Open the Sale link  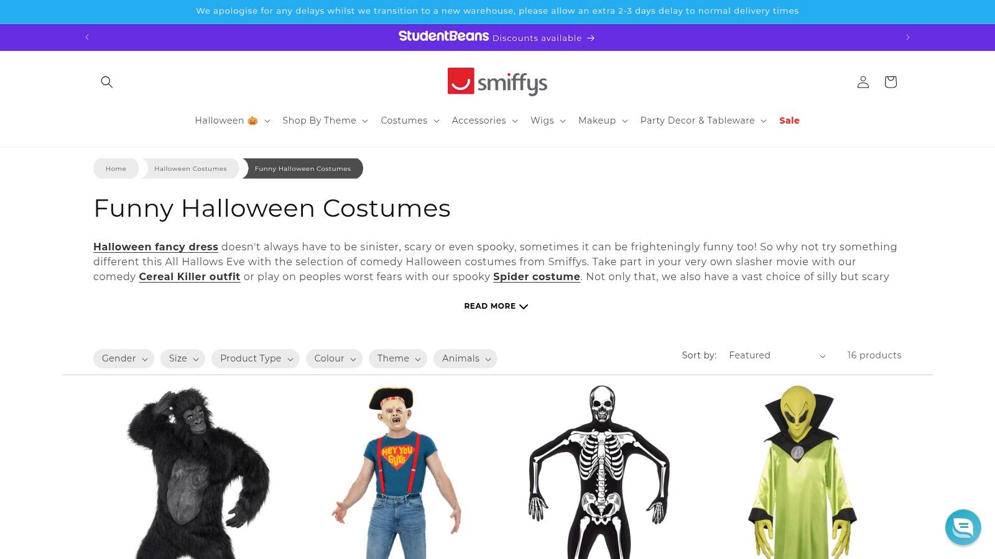[789, 120]
